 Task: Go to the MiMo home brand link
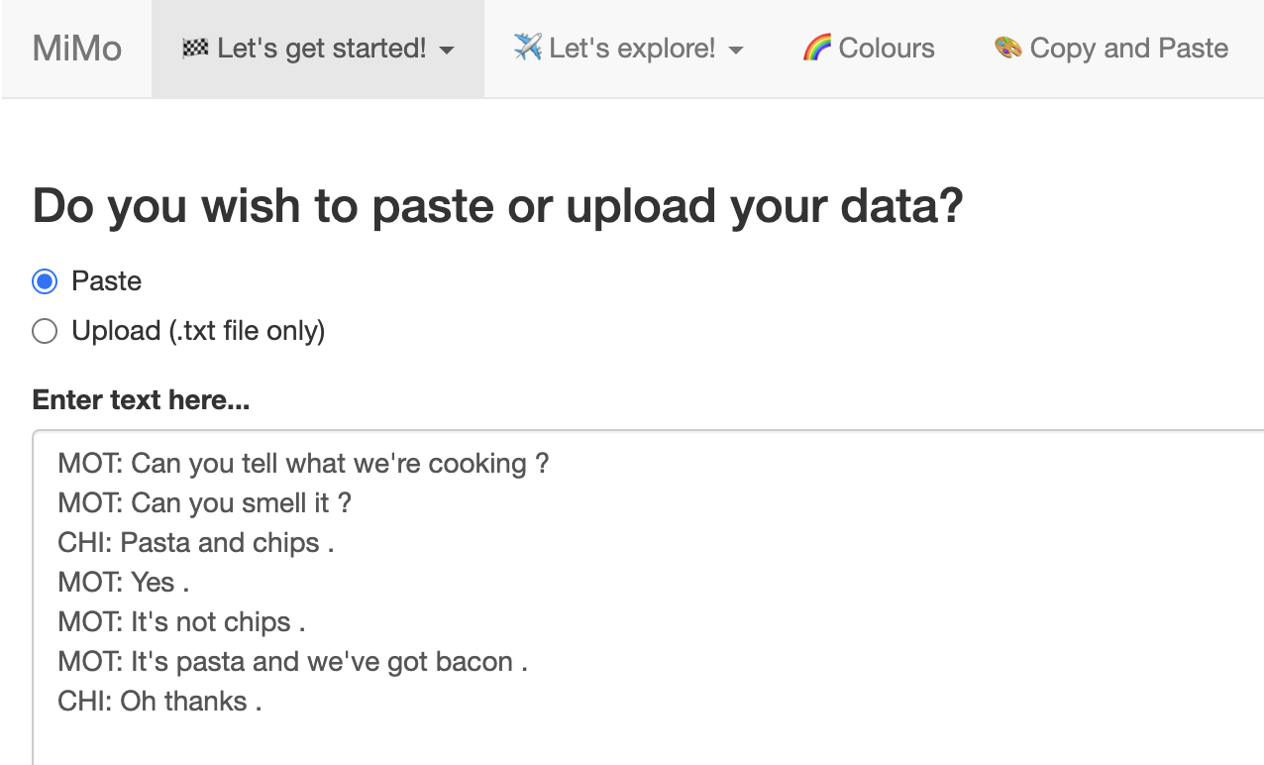(x=76, y=48)
